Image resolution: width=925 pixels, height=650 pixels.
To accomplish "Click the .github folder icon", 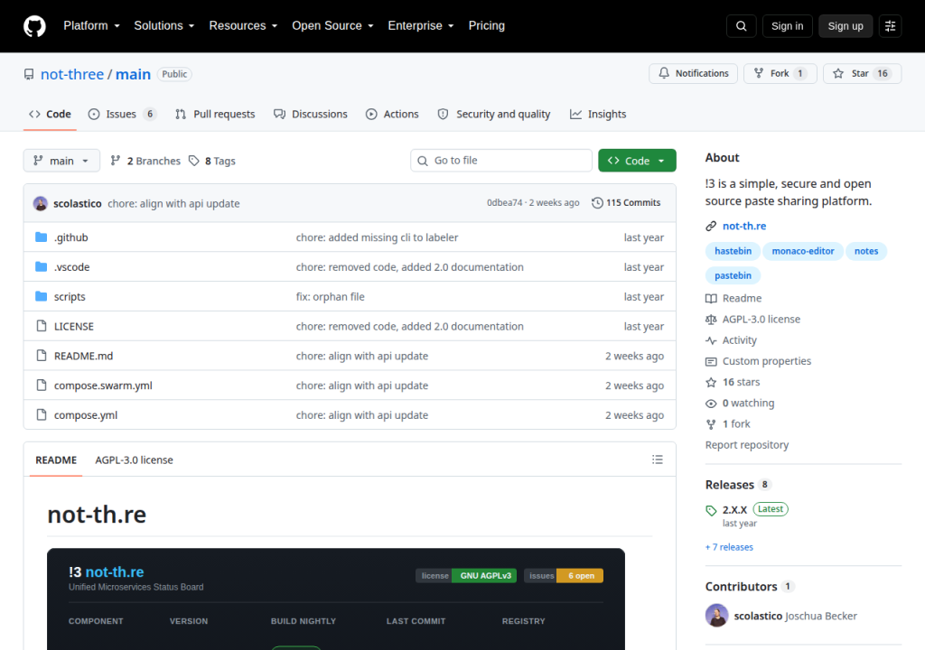I will [41, 237].
